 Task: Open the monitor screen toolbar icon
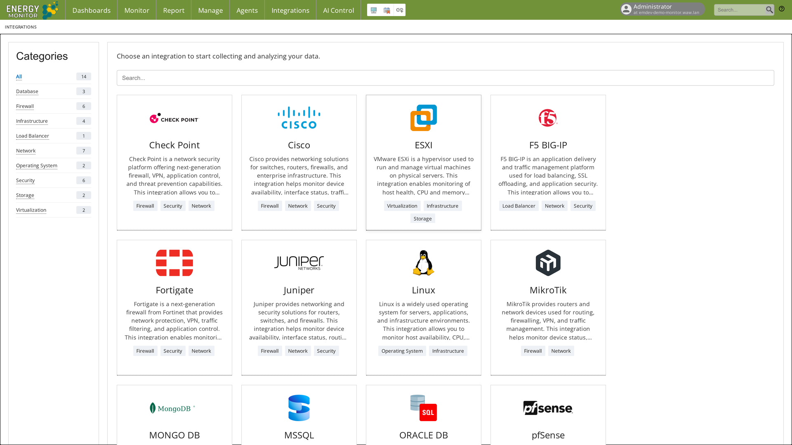coord(374,10)
